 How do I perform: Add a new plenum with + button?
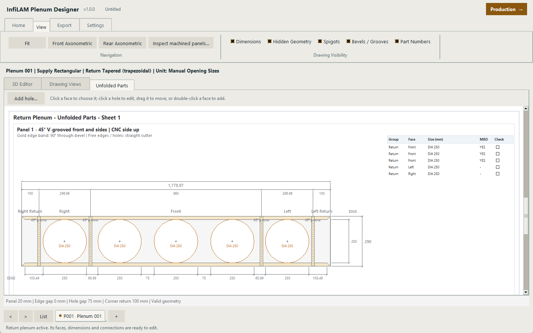click(x=116, y=316)
